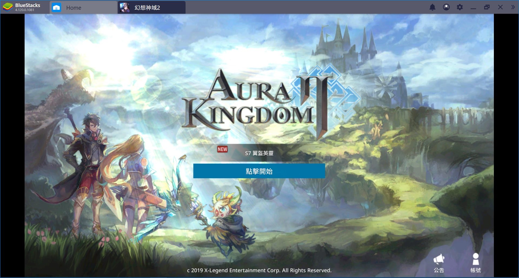This screenshot has width=519, height=278.
Task: Open the BlueStacks account profile icon
Action: click(446, 7)
